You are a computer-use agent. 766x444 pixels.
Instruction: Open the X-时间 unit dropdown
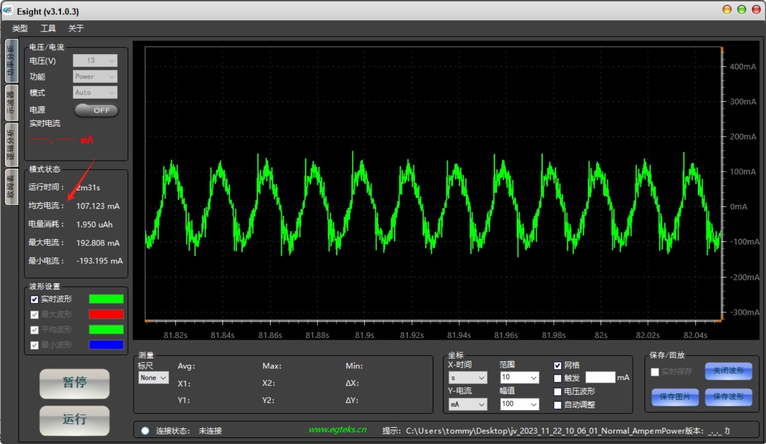467,378
